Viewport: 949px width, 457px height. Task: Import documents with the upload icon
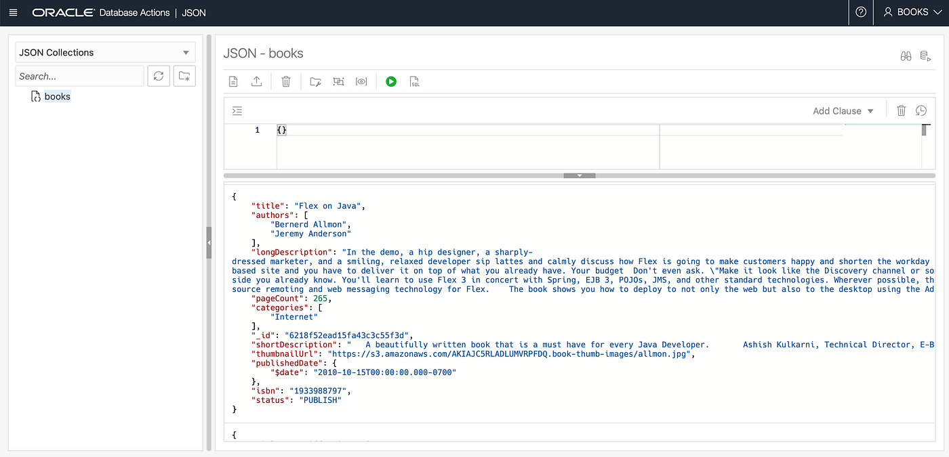coord(257,81)
